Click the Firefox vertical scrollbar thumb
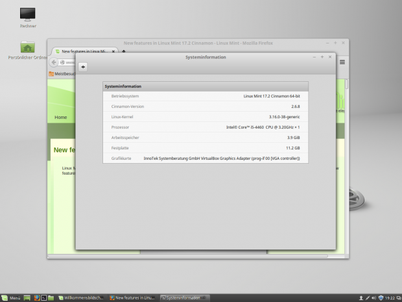This screenshot has height=302, width=402. (347, 84)
